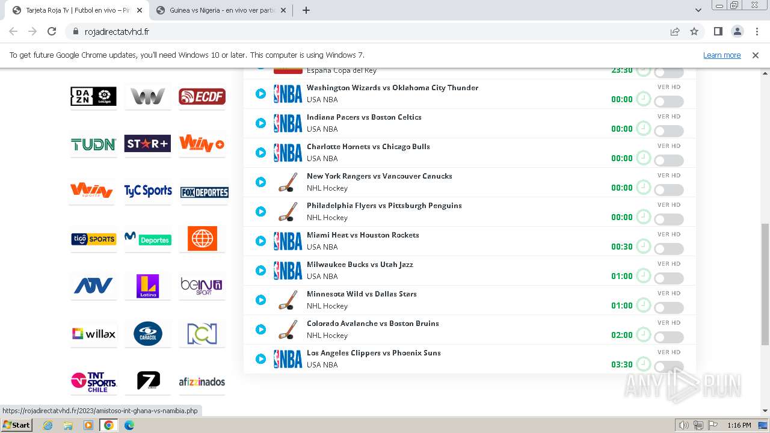Toggle VER HD for Wild vs Dallas Stars
The image size is (770, 433).
pyautogui.click(x=669, y=308)
